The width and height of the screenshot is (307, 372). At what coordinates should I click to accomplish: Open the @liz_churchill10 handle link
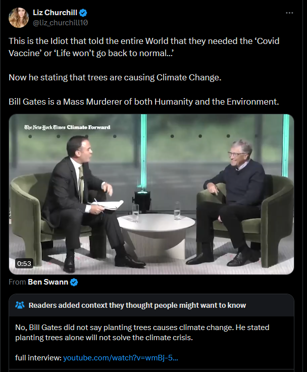pos(60,23)
